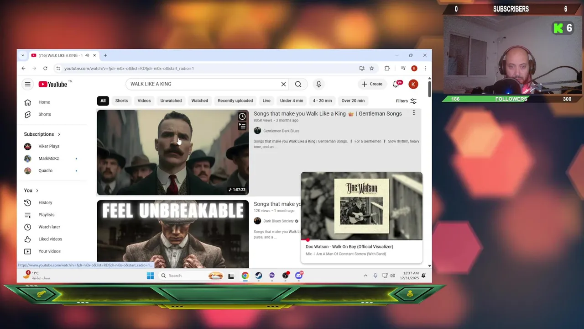
Task: Open the YouTube account avatar menu
Action: (x=413, y=84)
